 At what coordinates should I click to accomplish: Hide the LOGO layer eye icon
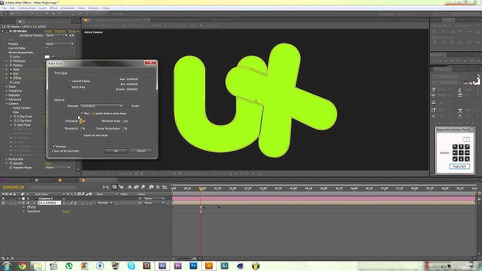pyautogui.click(x=4, y=203)
